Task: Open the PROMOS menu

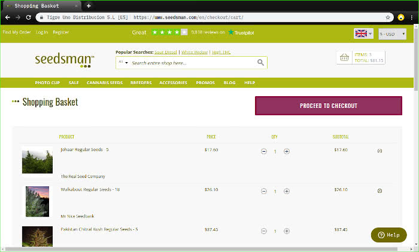Action: [x=205, y=82]
